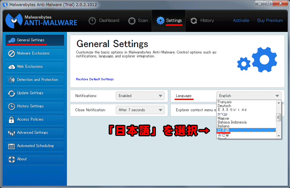Choose Italiano from the language list
Image resolution: width=290 pixels, height=188 pixels.
pyautogui.click(x=246, y=126)
